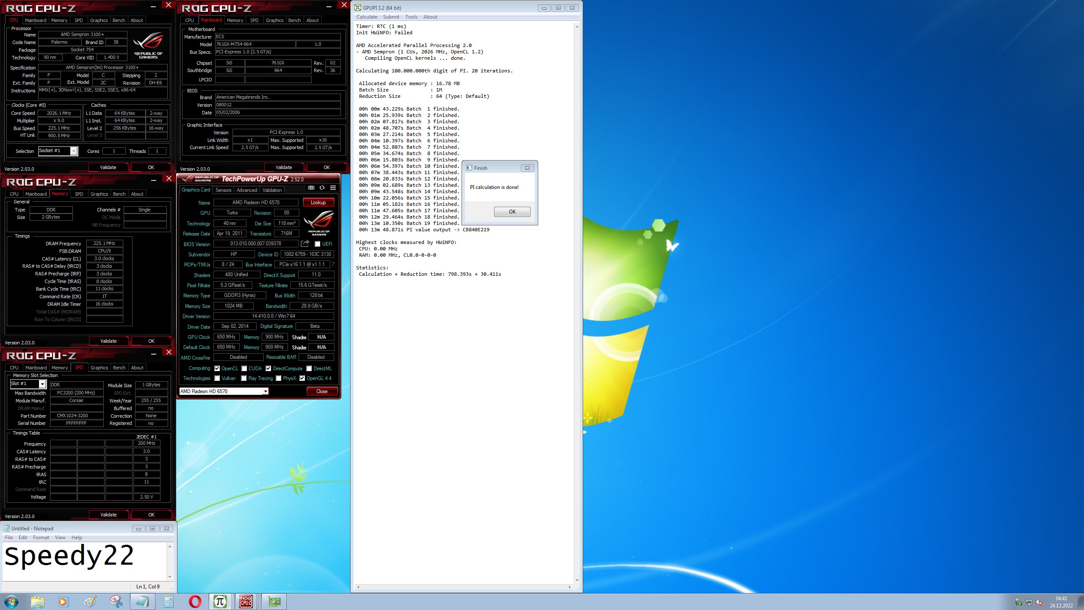Toggle the OpenGL 4.4 checkbox
The width and height of the screenshot is (1084, 610).
click(x=302, y=378)
